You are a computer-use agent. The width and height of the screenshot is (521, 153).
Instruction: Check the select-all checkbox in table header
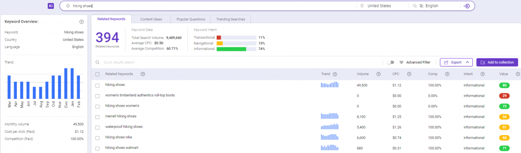(x=97, y=74)
